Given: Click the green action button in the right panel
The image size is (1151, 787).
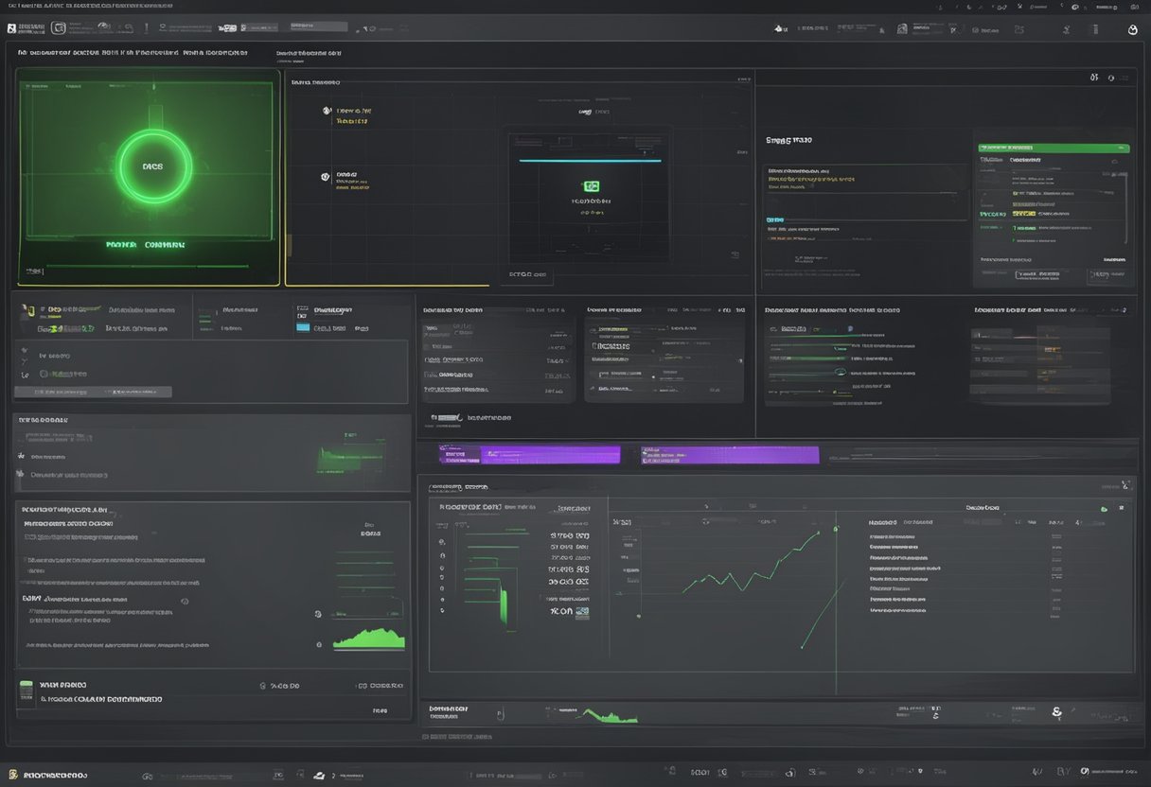Looking at the screenshot, I should 1054,148.
